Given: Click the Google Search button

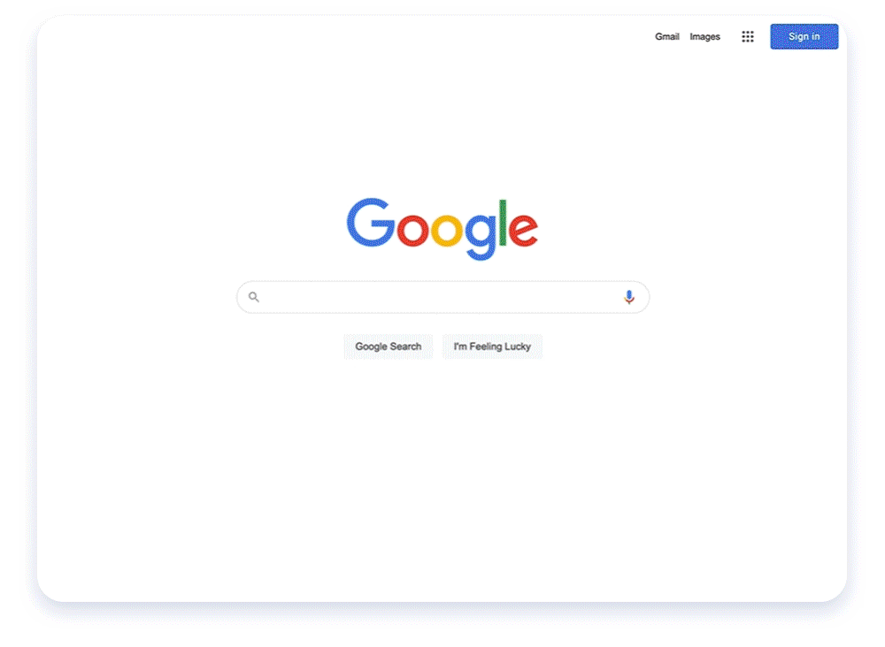Looking at the screenshot, I should (389, 346).
